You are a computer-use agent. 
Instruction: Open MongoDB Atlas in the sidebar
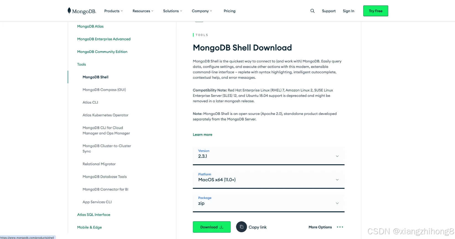coord(90,27)
